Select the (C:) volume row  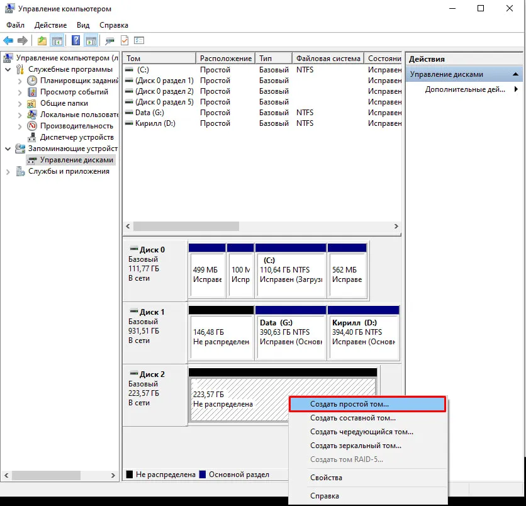tap(262, 70)
